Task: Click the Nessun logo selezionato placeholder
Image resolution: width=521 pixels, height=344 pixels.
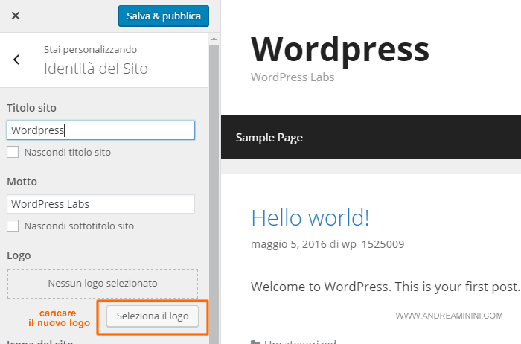Action: [x=103, y=284]
